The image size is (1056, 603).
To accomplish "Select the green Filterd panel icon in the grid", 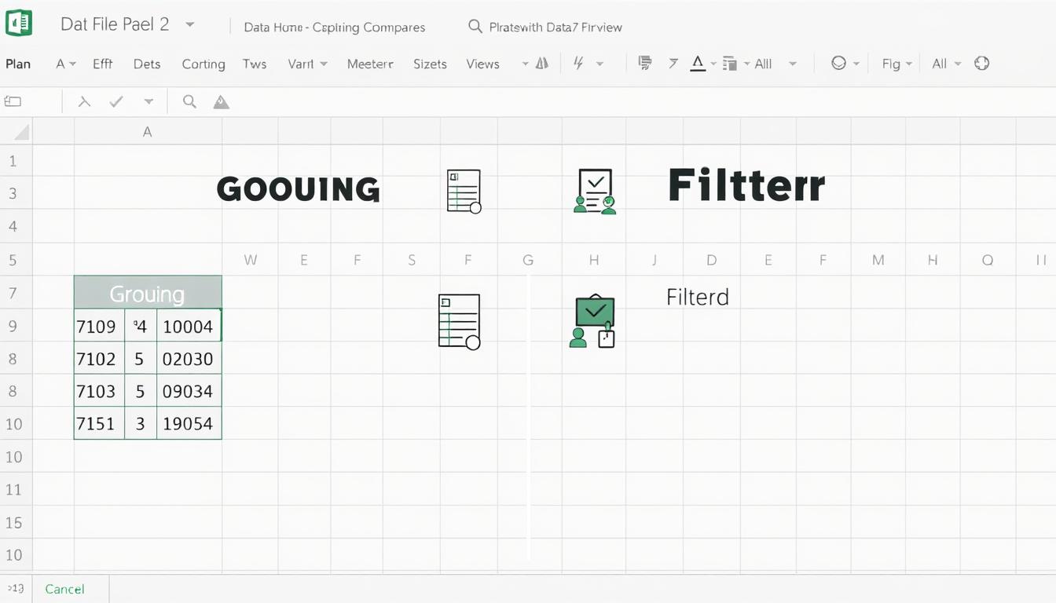I will [x=594, y=319].
